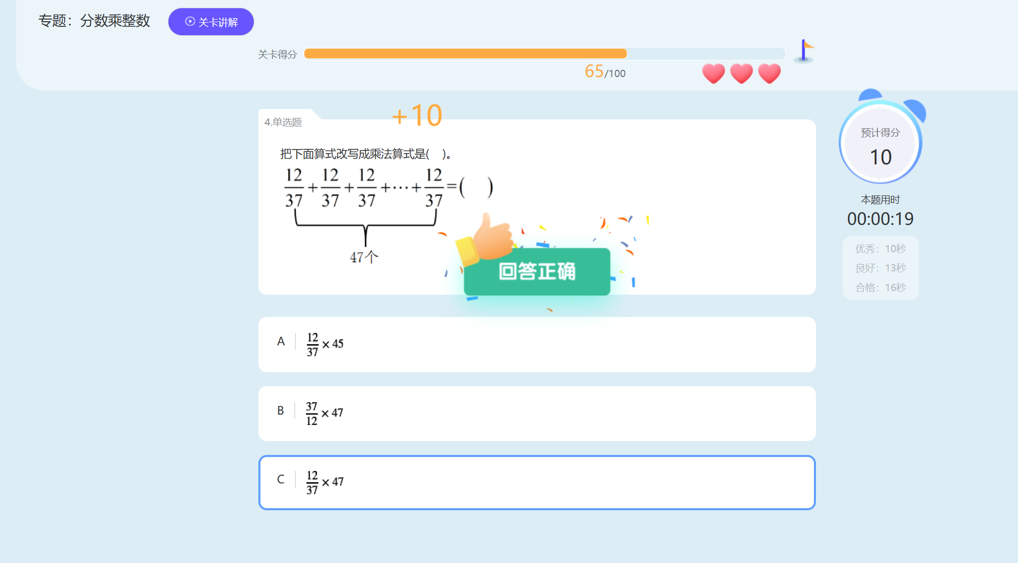The width and height of the screenshot is (1018, 563).
Task: Click the orange 关卡得分 progress bar
Action: click(x=465, y=54)
